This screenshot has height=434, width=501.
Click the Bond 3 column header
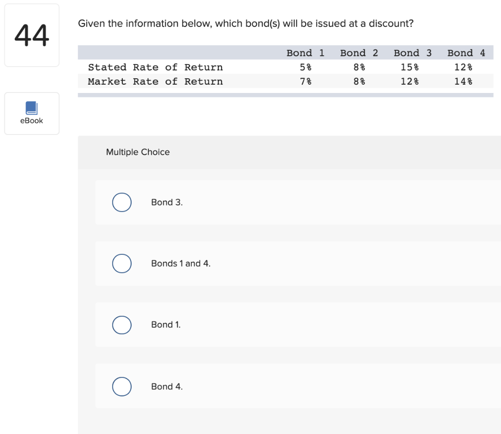click(412, 52)
